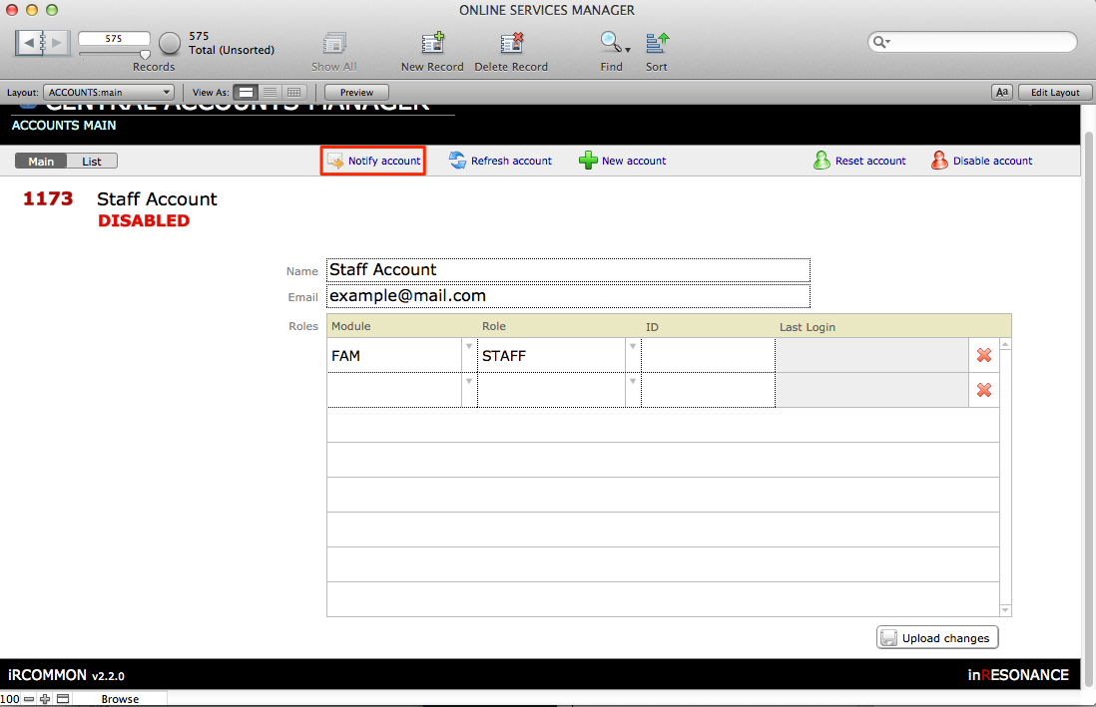Open the Layout ACCOUNTS:main dropdown
Screen dimensions: 1096x707
tap(109, 93)
